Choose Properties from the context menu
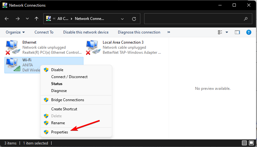 [59, 132]
